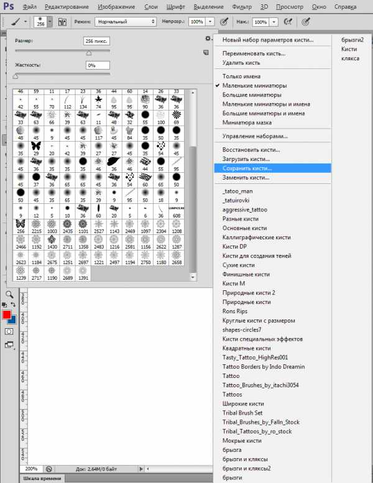Swap foreground and background colors icon
Viewport: 373px width, 483px height.
[13, 305]
